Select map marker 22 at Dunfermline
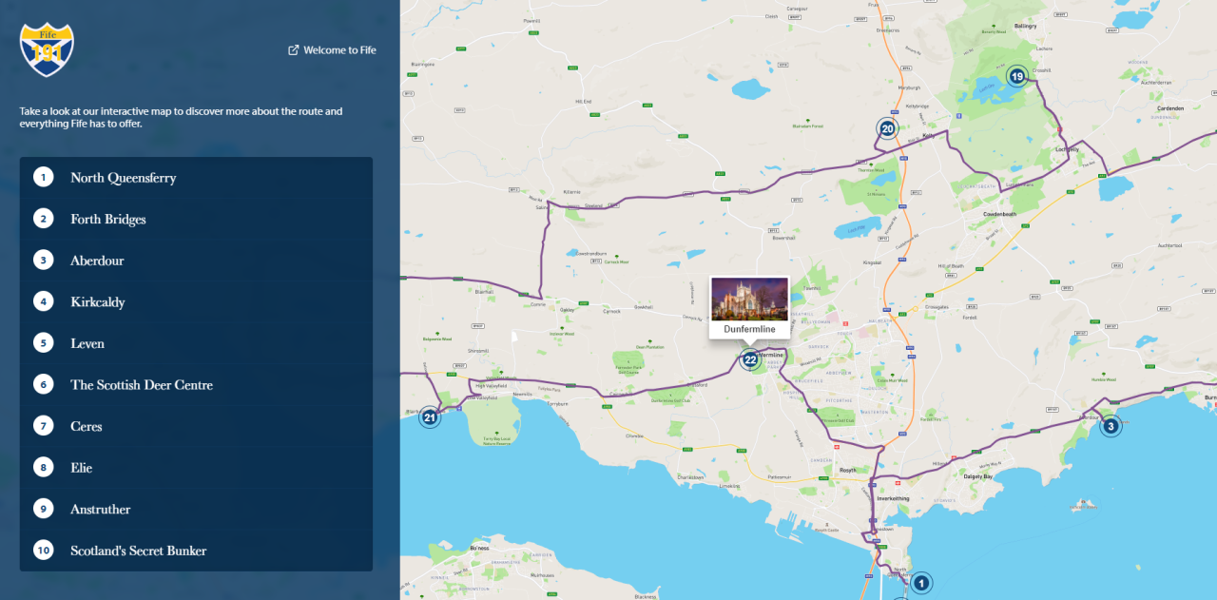This screenshot has height=600, width=1217. click(x=750, y=359)
